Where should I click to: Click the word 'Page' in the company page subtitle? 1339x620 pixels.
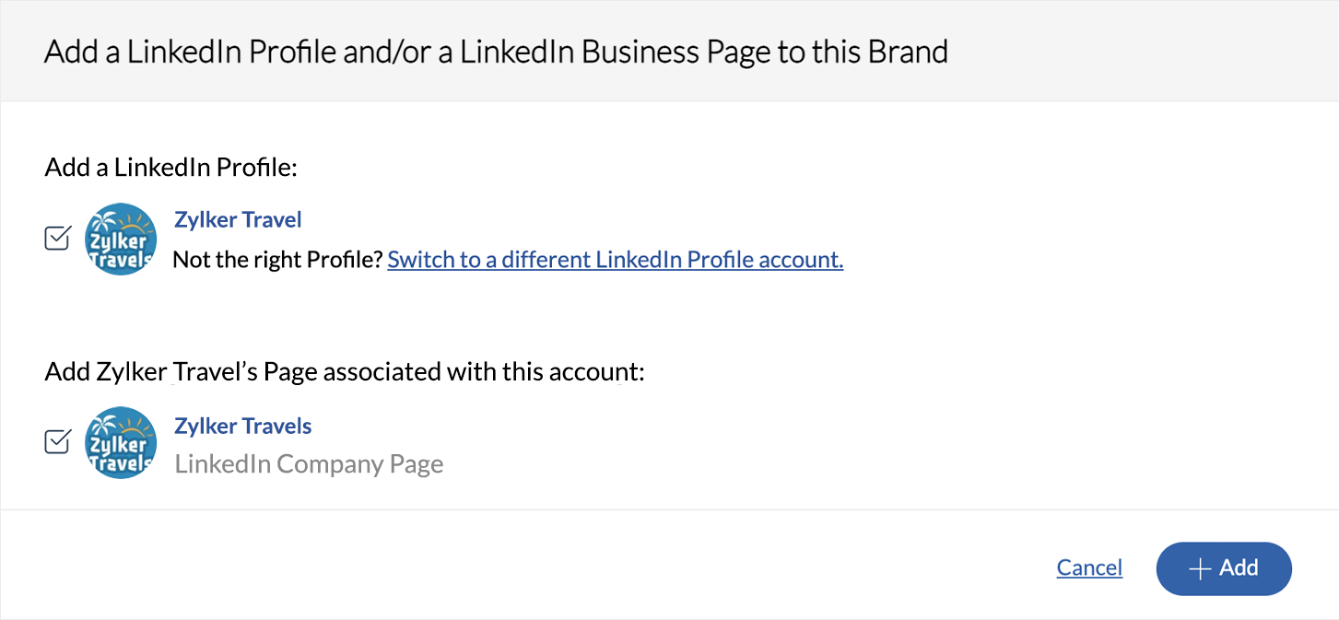point(416,464)
